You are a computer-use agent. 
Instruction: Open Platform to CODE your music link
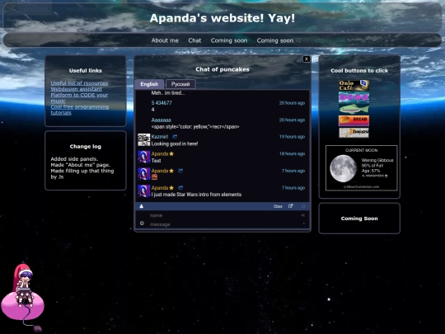79,98
